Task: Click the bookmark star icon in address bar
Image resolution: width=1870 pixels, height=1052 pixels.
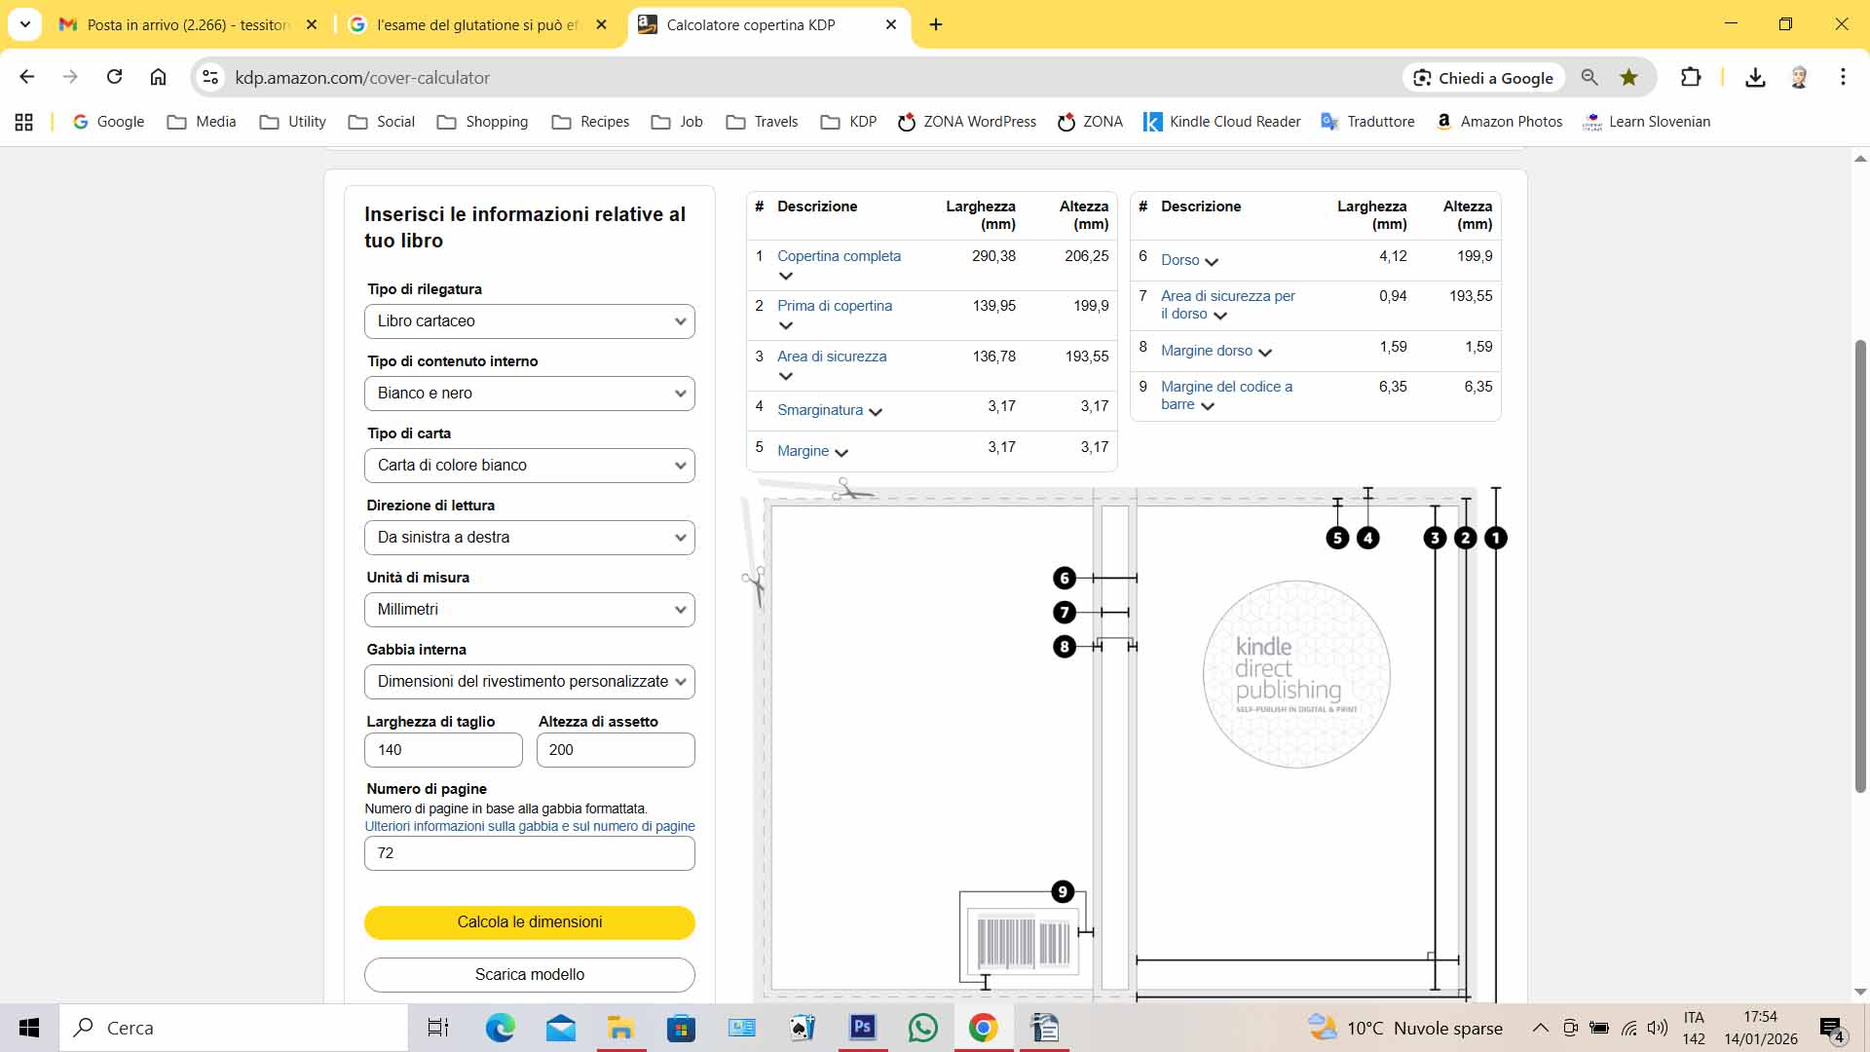Action: (x=1628, y=77)
